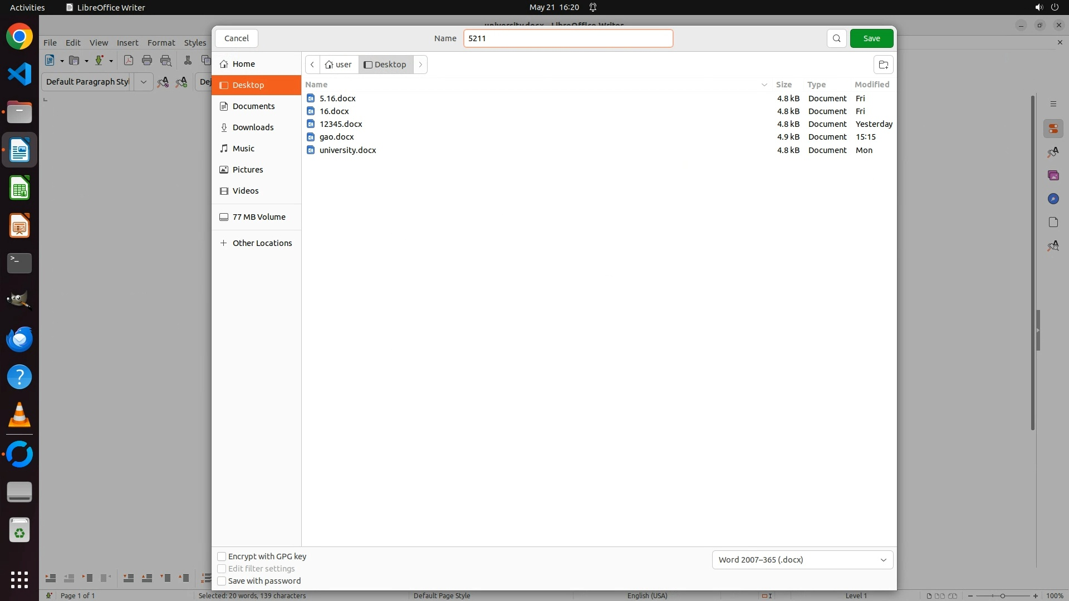Open the Gallery sidebar panel icon
The image size is (1069, 601).
coord(1053,176)
